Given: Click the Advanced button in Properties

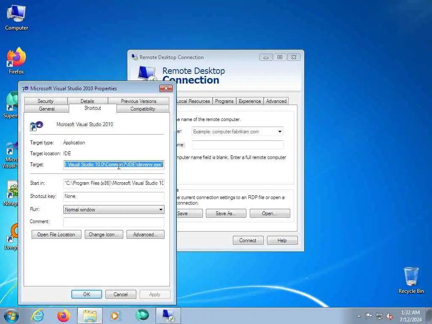Looking at the screenshot, I should tap(146, 235).
